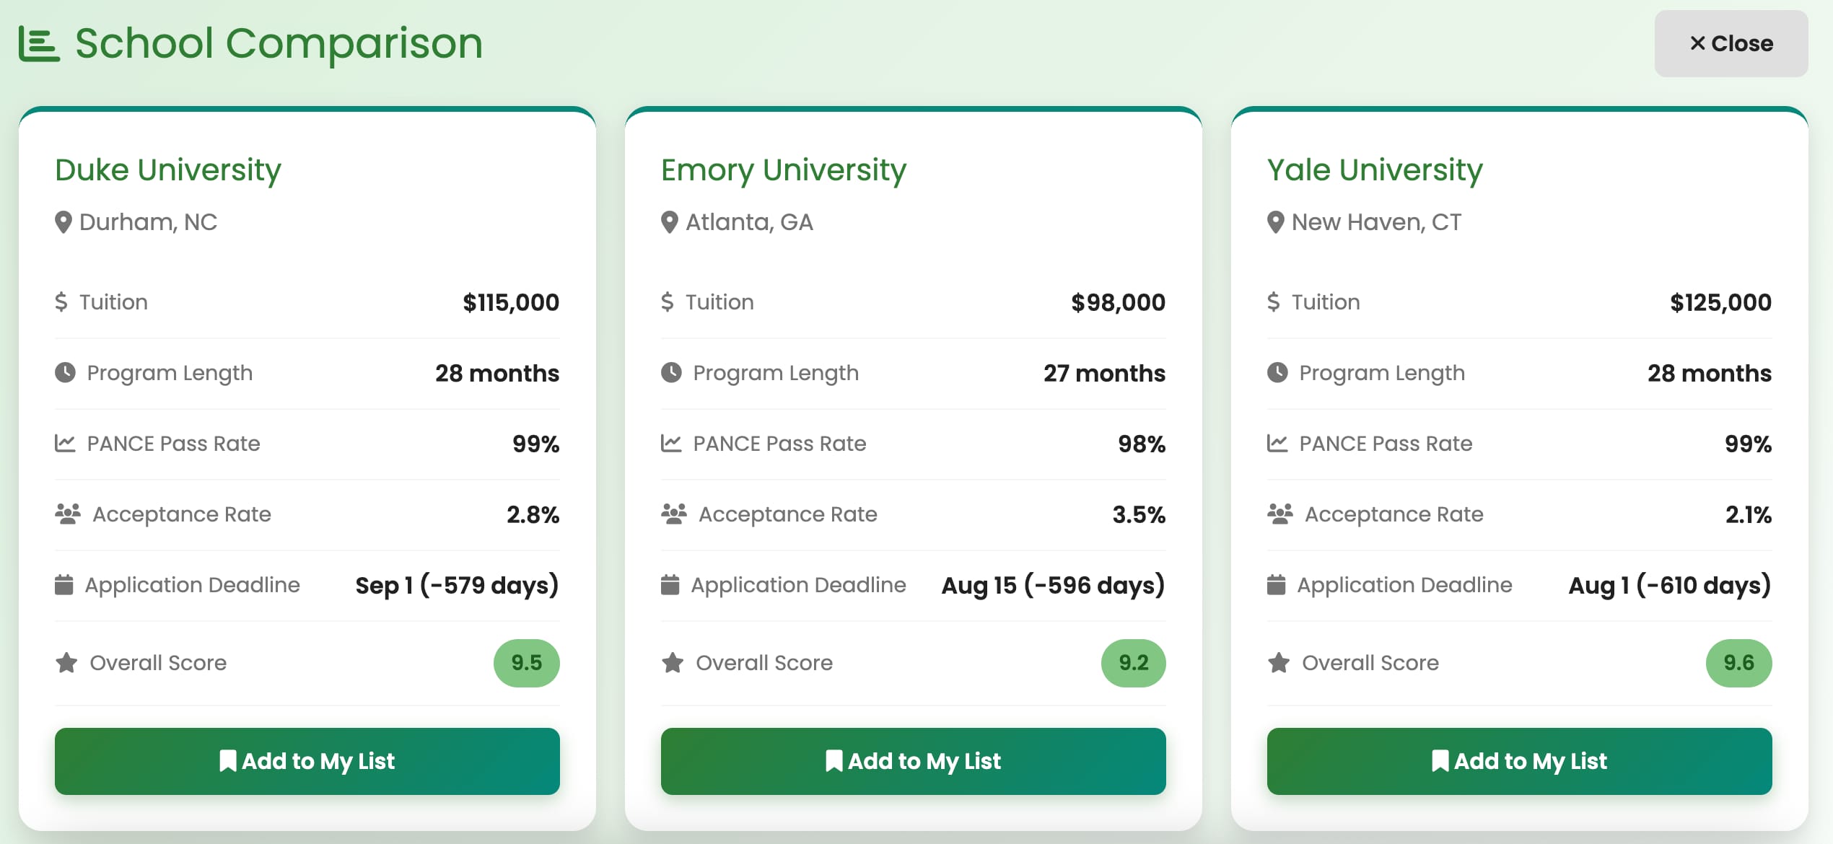
Task: Click the clock icon beside Emory Program Length
Action: (671, 372)
